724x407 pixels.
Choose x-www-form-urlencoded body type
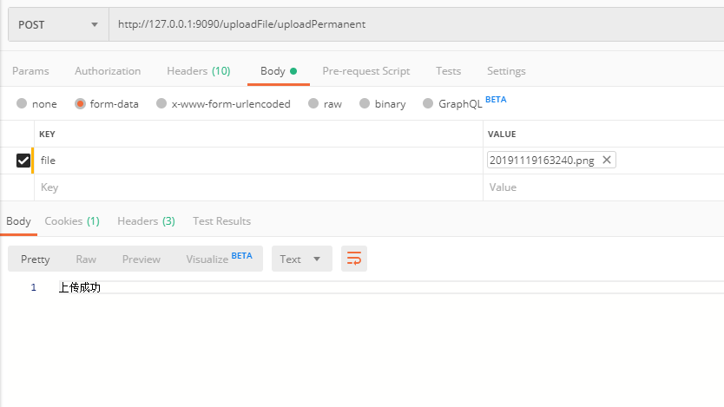pos(161,103)
